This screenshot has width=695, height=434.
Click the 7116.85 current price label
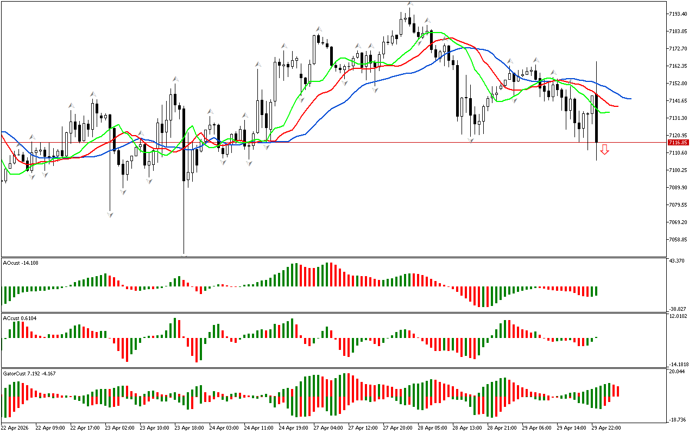679,143
